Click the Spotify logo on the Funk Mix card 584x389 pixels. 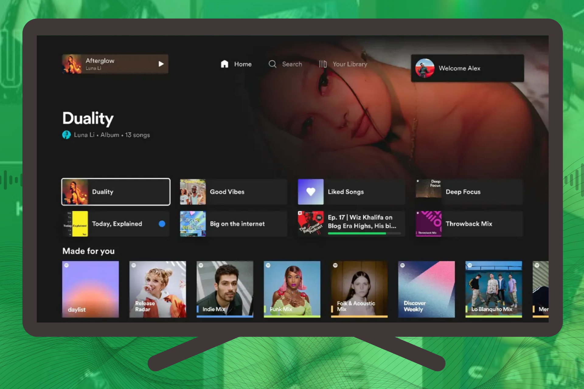(268, 265)
